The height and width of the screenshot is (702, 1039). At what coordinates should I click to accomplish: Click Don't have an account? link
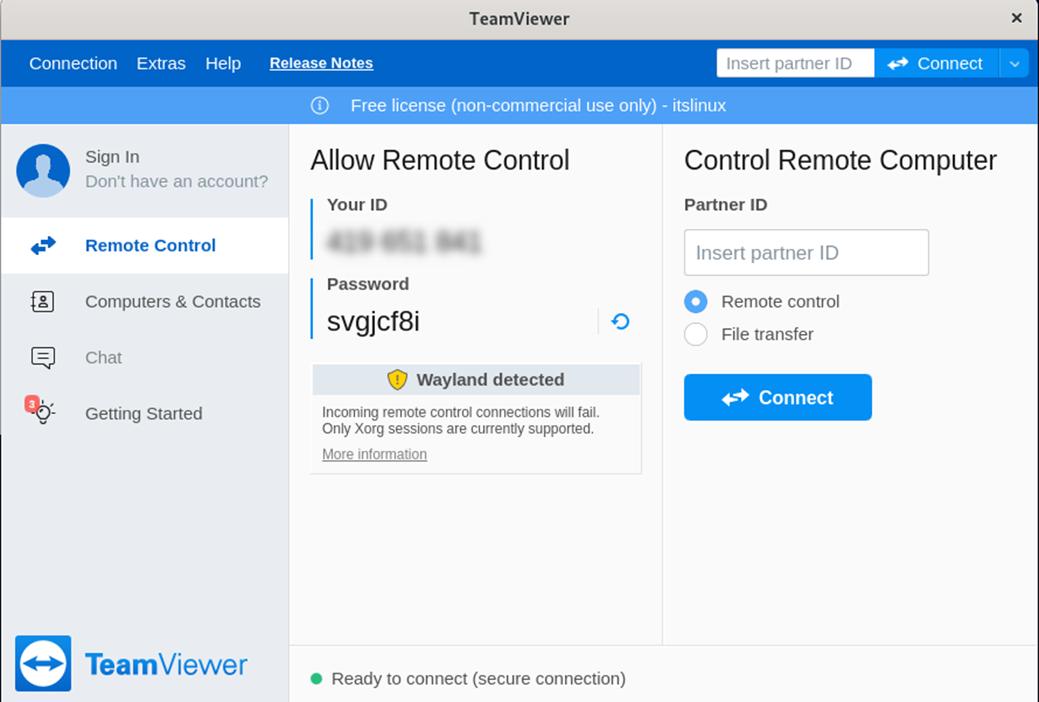[x=177, y=181]
